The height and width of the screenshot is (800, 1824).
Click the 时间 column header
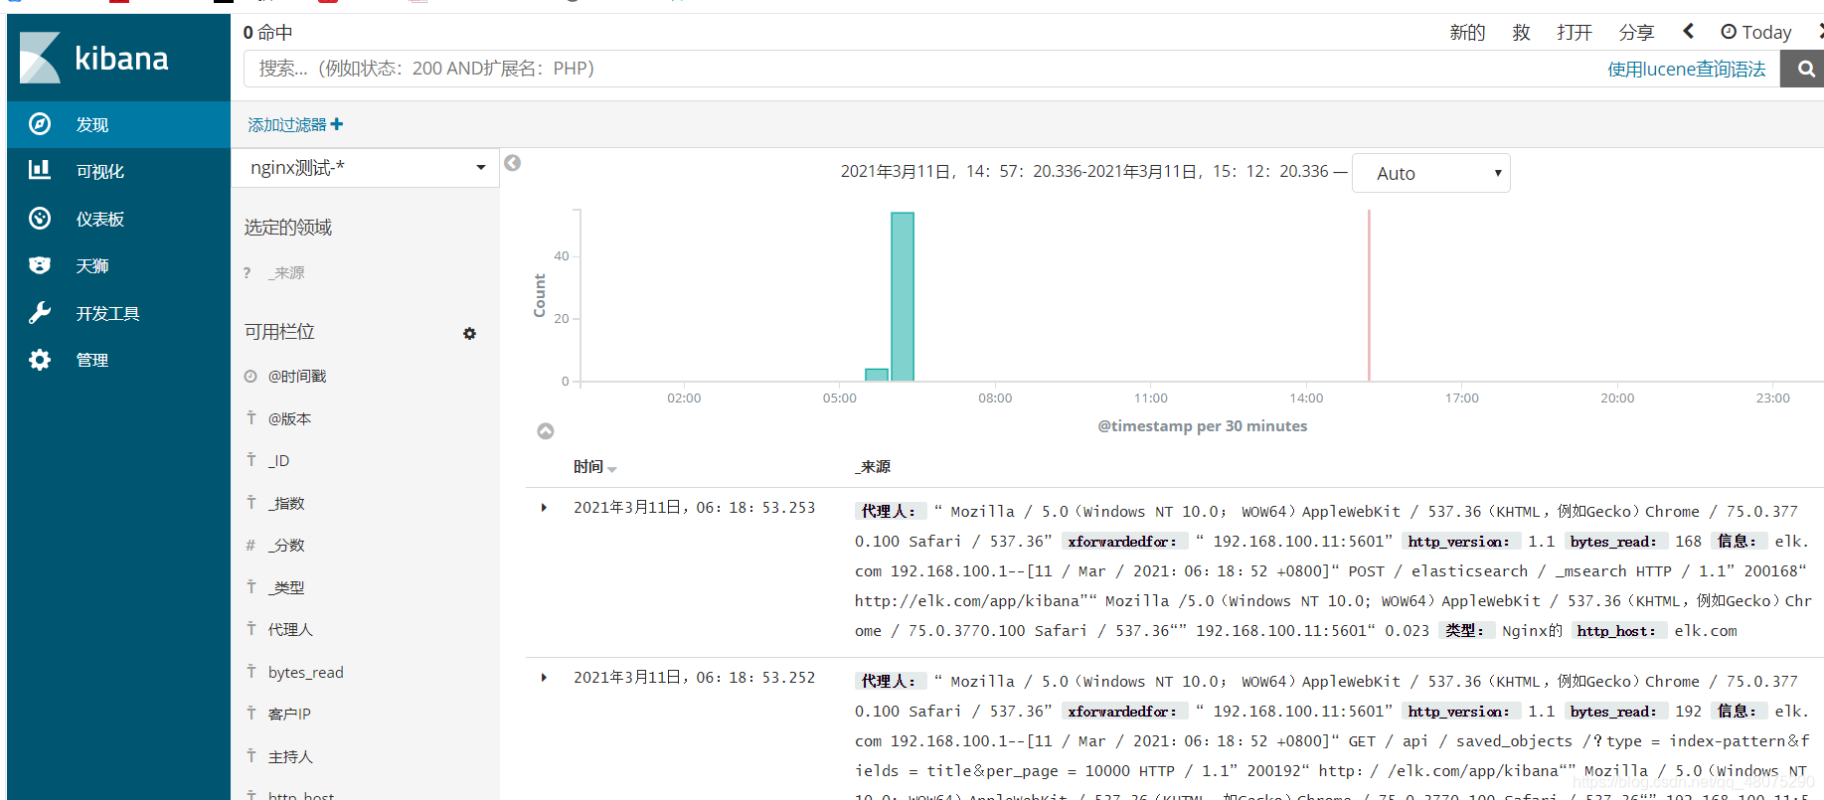click(x=588, y=466)
